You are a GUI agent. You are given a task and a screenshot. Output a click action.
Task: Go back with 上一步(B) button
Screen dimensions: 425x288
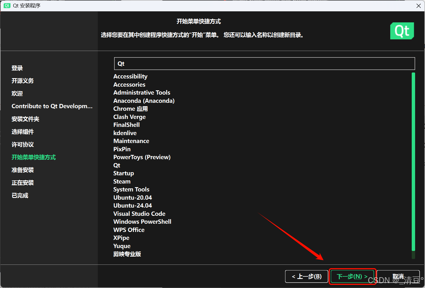click(x=307, y=276)
